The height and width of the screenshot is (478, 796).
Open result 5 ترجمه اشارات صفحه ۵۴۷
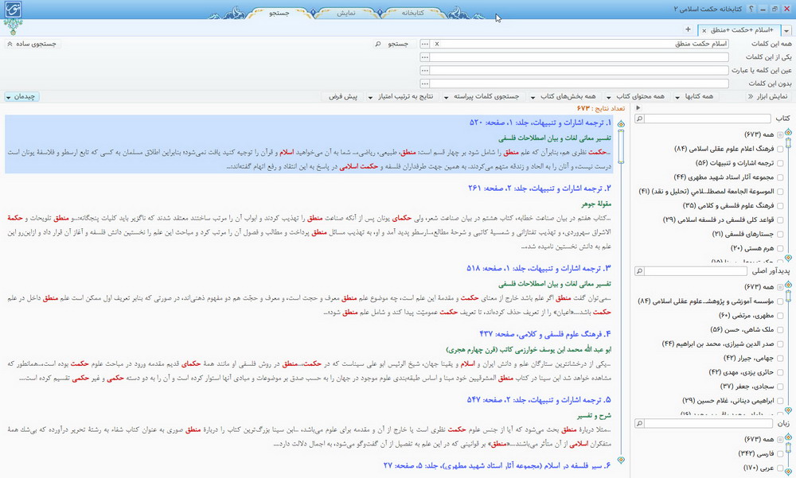pyautogui.click(x=539, y=400)
